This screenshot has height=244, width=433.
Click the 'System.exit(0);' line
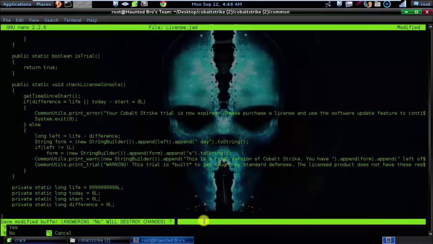[56, 119]
